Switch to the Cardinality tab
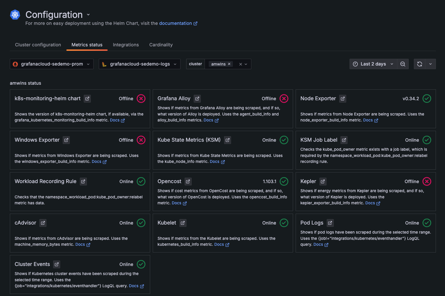The height and width of the screenshot is (296, 445). point(161,45)
